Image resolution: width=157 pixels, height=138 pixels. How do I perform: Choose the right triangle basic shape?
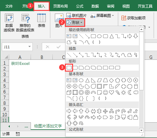coord(93,80)
